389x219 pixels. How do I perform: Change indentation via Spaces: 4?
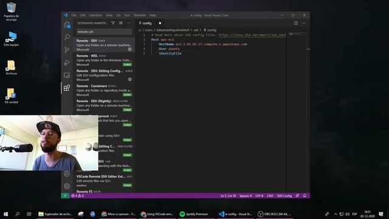246,196
